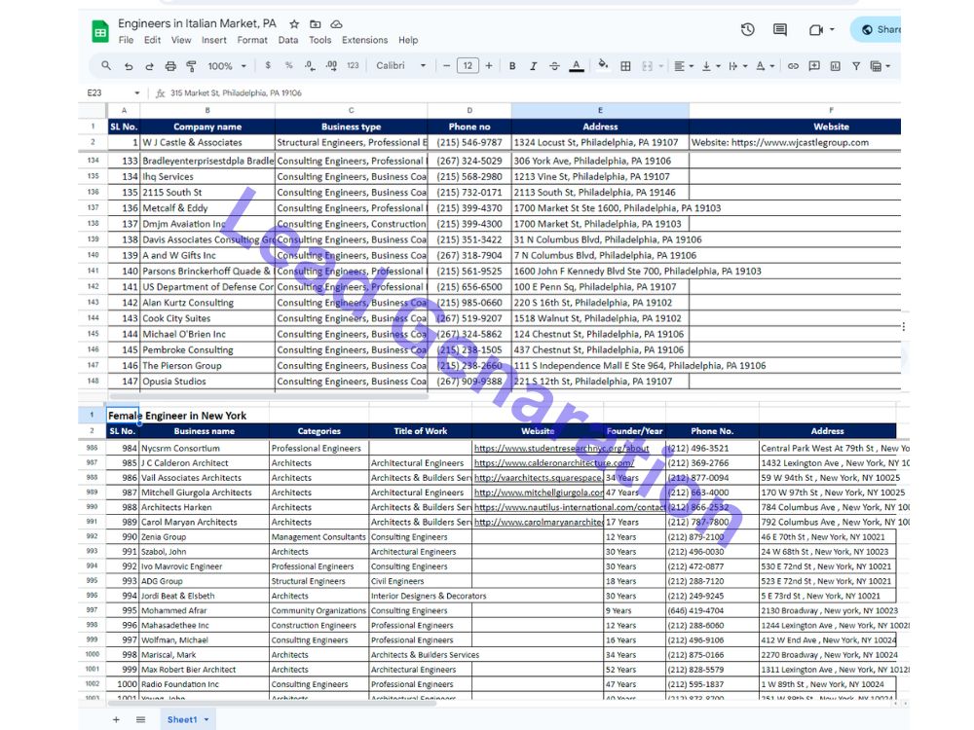Open the mitchellgiurgola website link
The width and height of the screenshot is (974, 730).
click(538, 493)
